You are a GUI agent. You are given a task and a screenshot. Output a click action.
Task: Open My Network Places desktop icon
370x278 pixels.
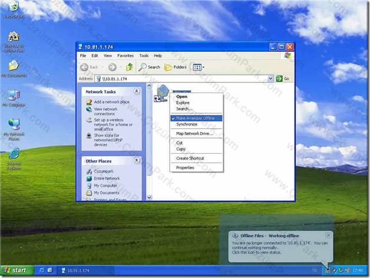click(x=14, y=130)
